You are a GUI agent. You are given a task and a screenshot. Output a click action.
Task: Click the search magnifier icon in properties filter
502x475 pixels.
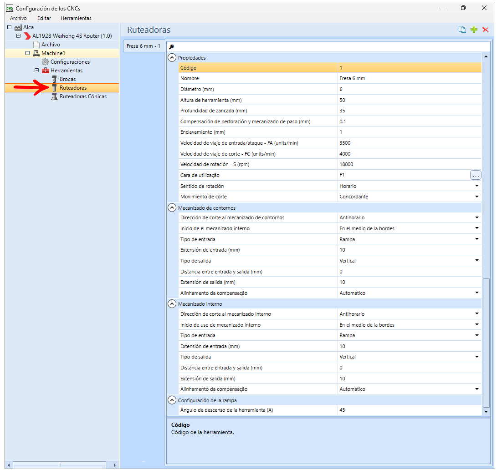click(x=172, y=47)
